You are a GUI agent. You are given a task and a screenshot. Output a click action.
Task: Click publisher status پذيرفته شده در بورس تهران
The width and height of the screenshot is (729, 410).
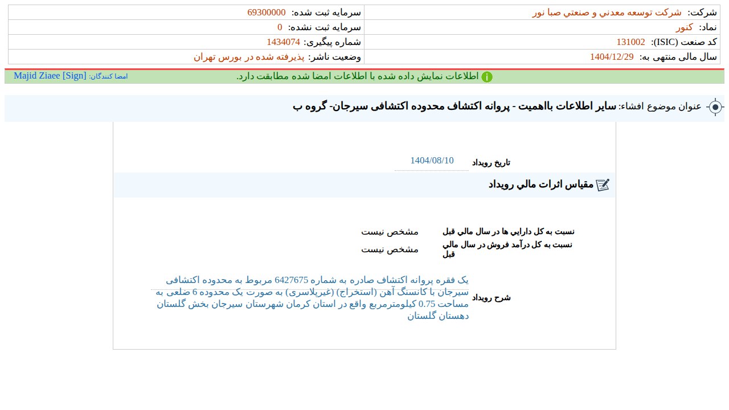[249, 57]
